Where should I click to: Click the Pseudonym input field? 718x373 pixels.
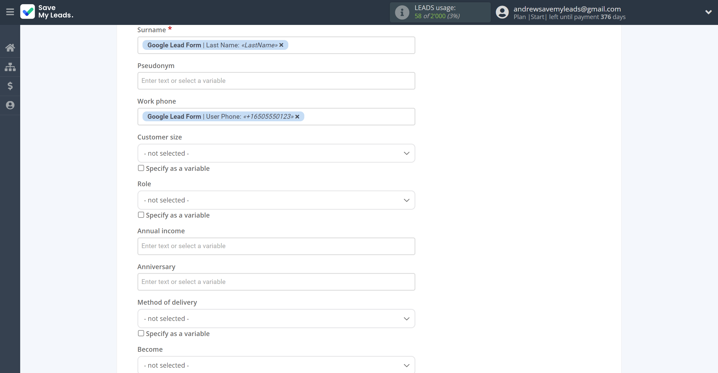coord(276,81)
